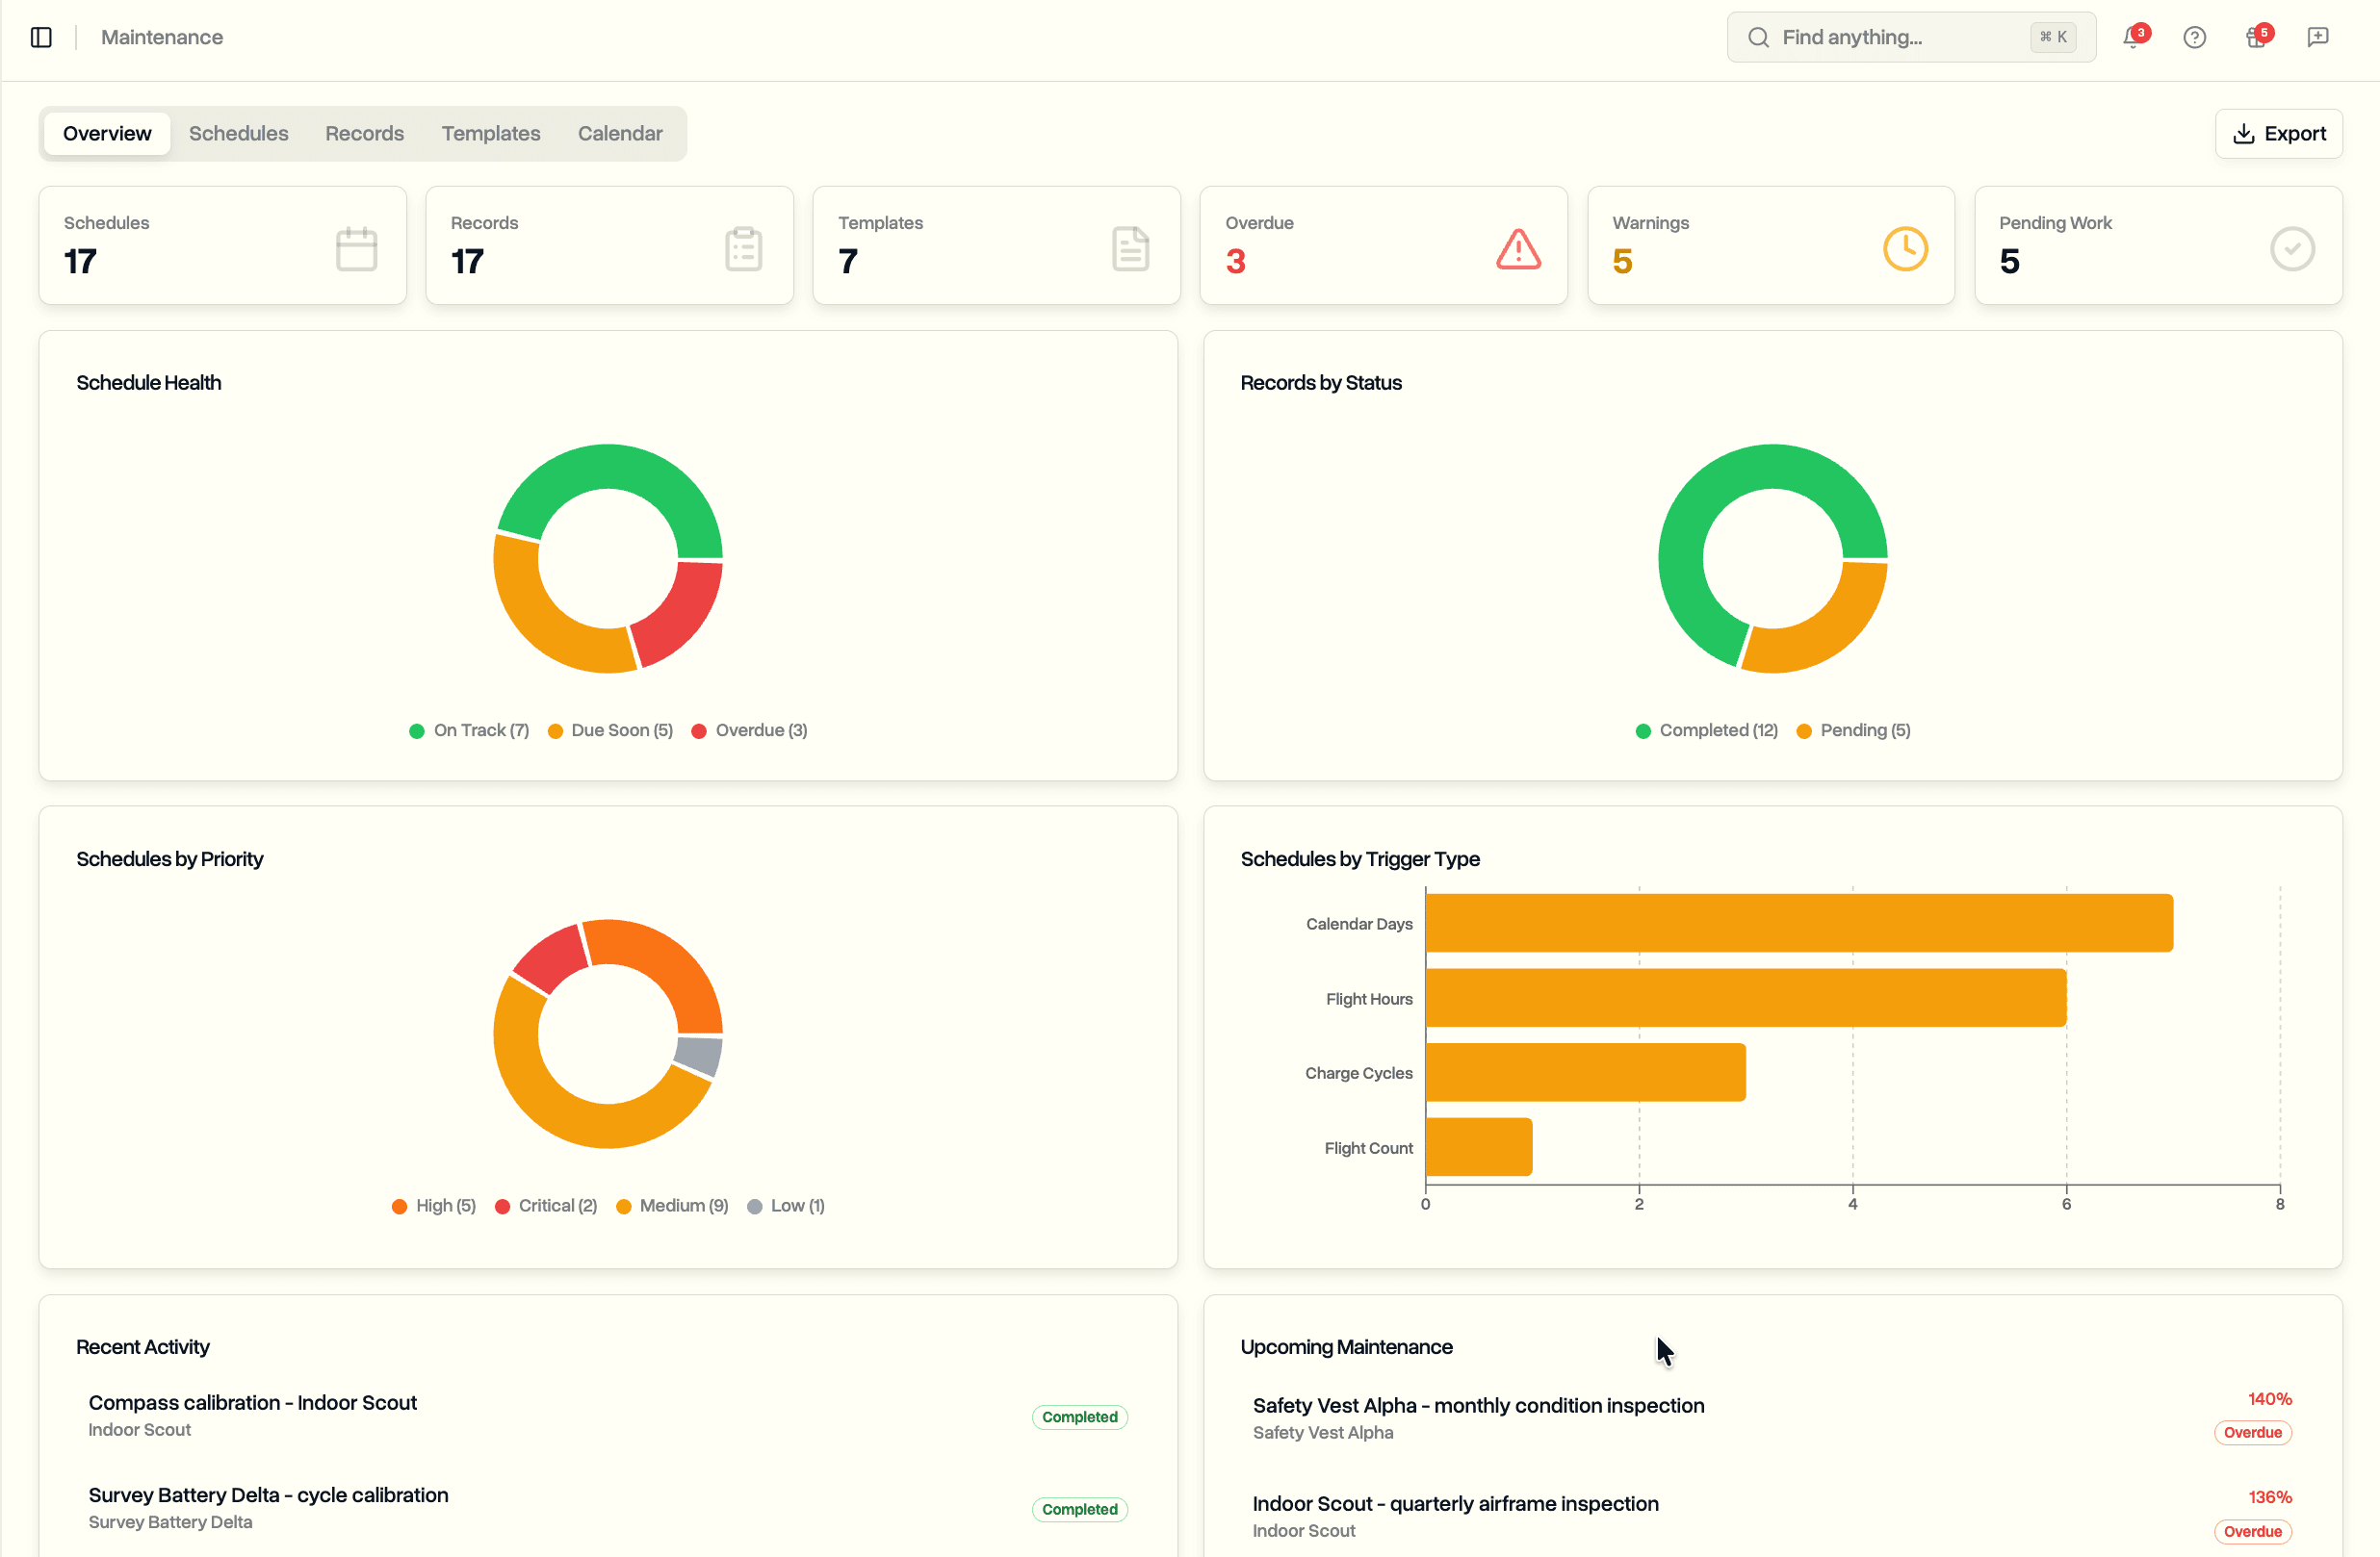Viewport: 2380px width, 1557px height.
Task: Click the Warnings clock icon
Action: click(x=1905, y=249)
